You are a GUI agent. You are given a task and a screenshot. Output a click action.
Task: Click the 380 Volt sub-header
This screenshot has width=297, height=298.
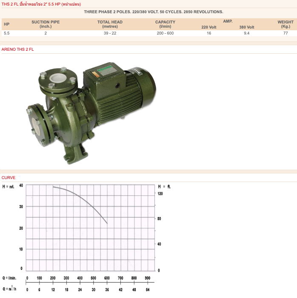pyautogui.click(x=246, y=27)
